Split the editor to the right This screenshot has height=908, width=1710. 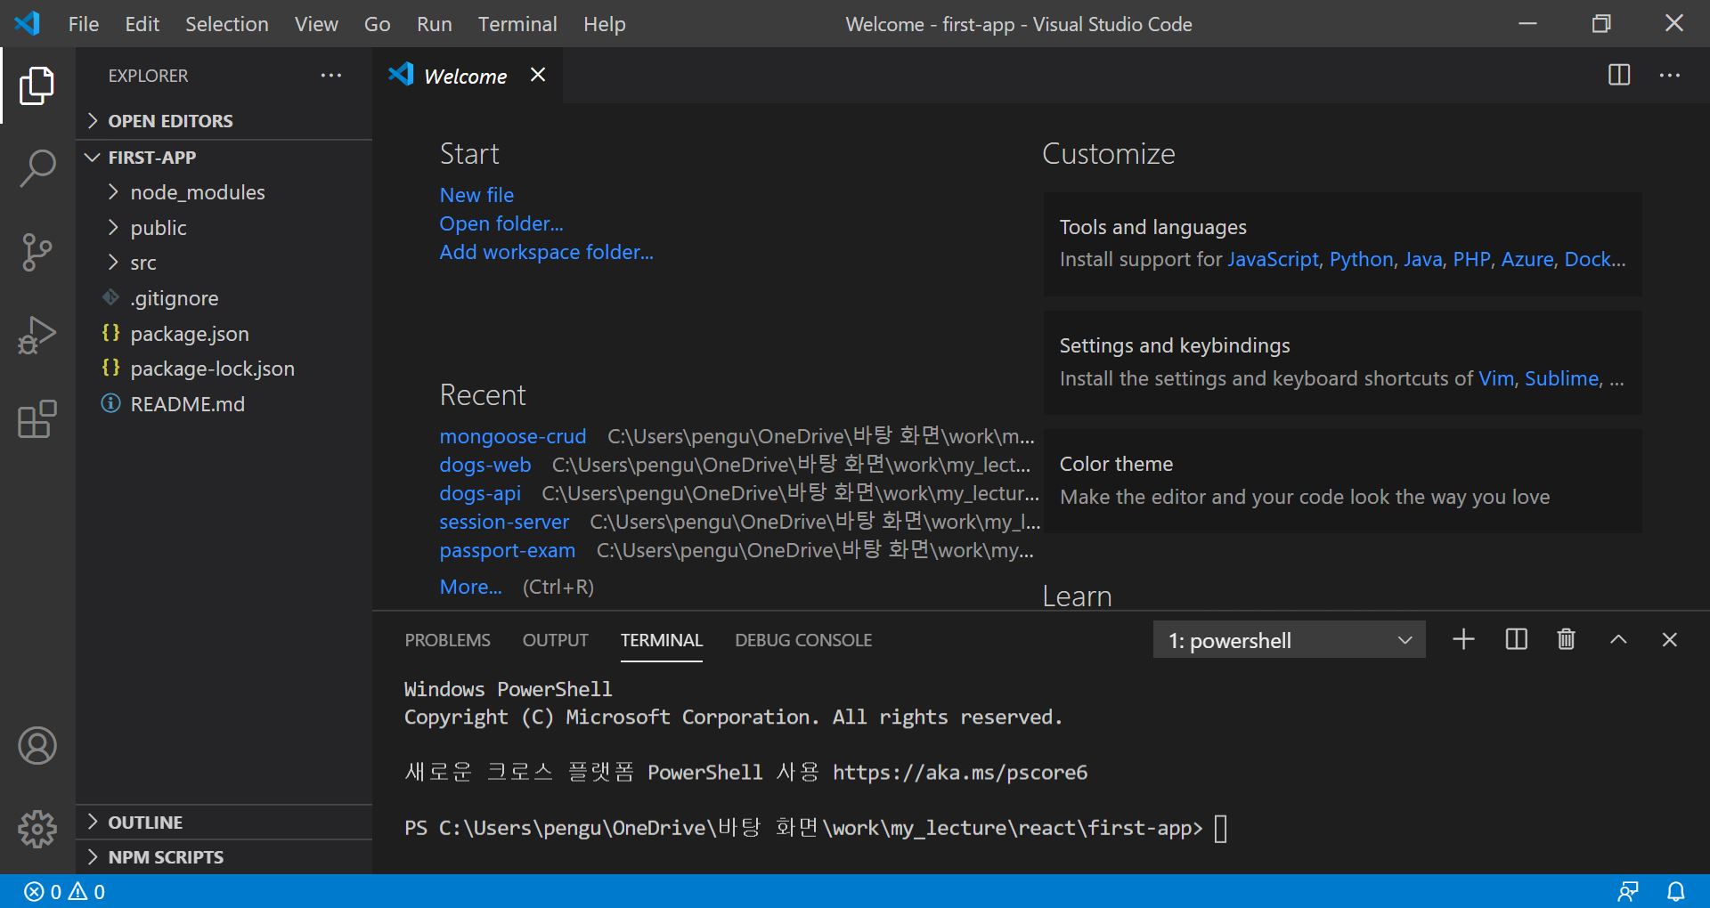coord(1619,75)
